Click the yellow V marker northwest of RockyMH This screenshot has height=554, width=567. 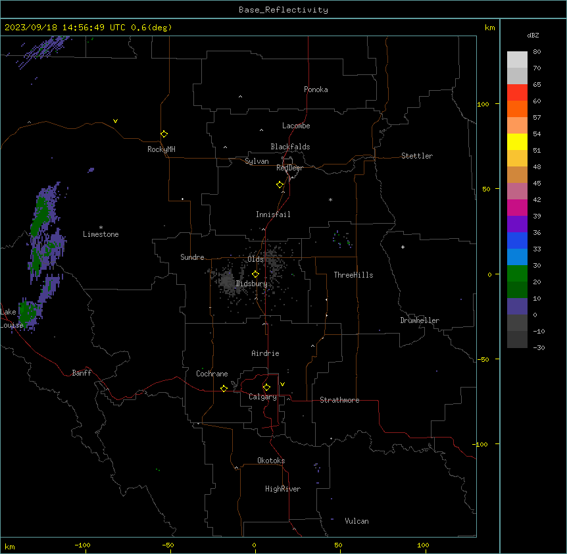[115, 121]
